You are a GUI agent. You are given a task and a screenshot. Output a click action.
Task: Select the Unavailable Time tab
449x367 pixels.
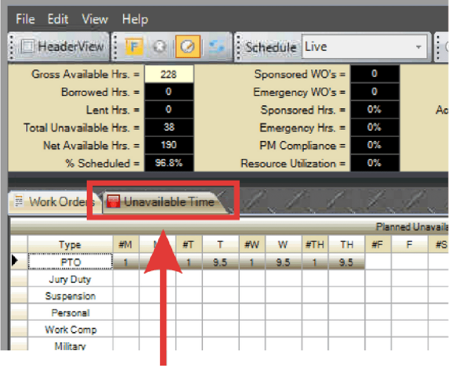169,202
